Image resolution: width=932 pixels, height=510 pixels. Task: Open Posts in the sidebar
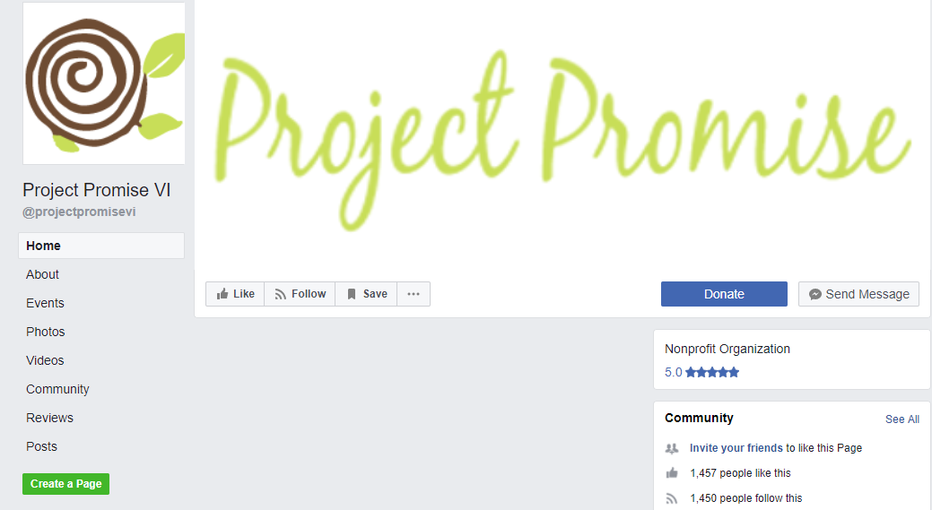(41, 446)
